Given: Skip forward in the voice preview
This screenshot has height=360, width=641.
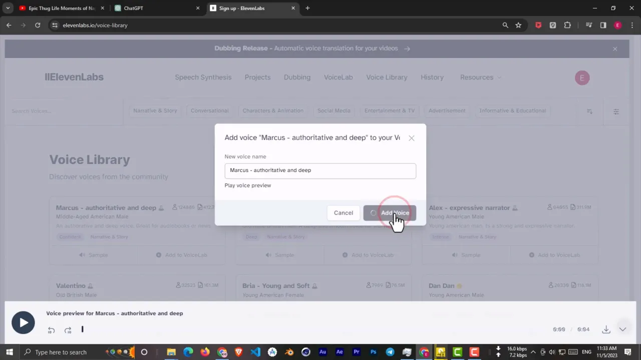Looking at the screenshot, I should click(68, 330).
